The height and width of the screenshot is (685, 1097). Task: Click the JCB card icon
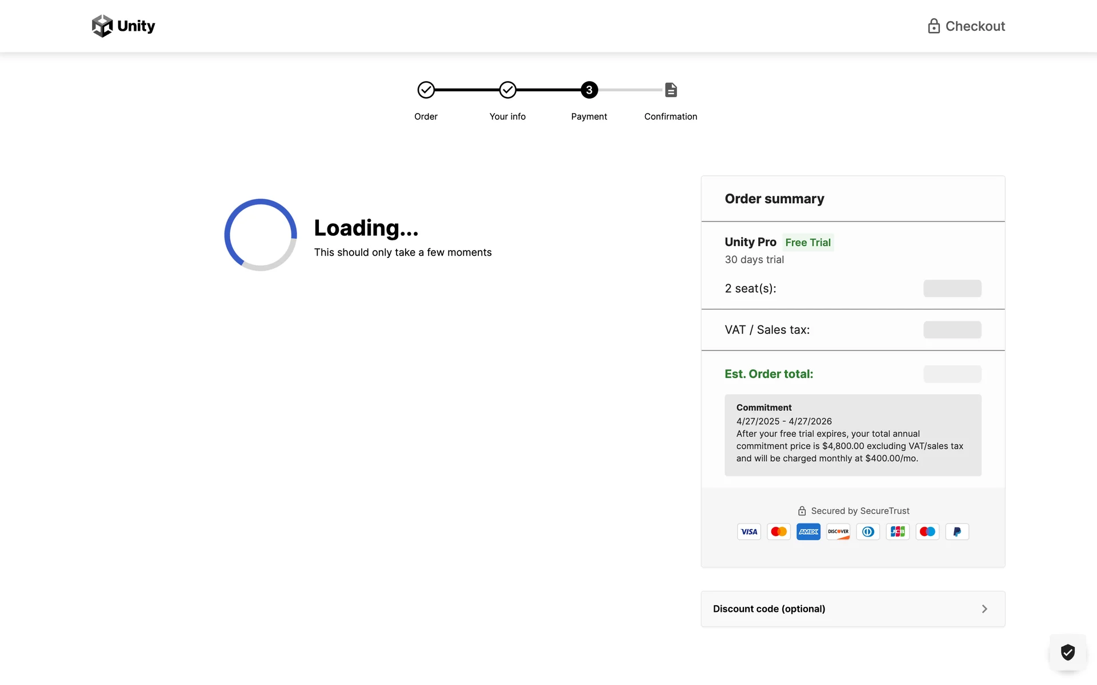click(897, 531)
